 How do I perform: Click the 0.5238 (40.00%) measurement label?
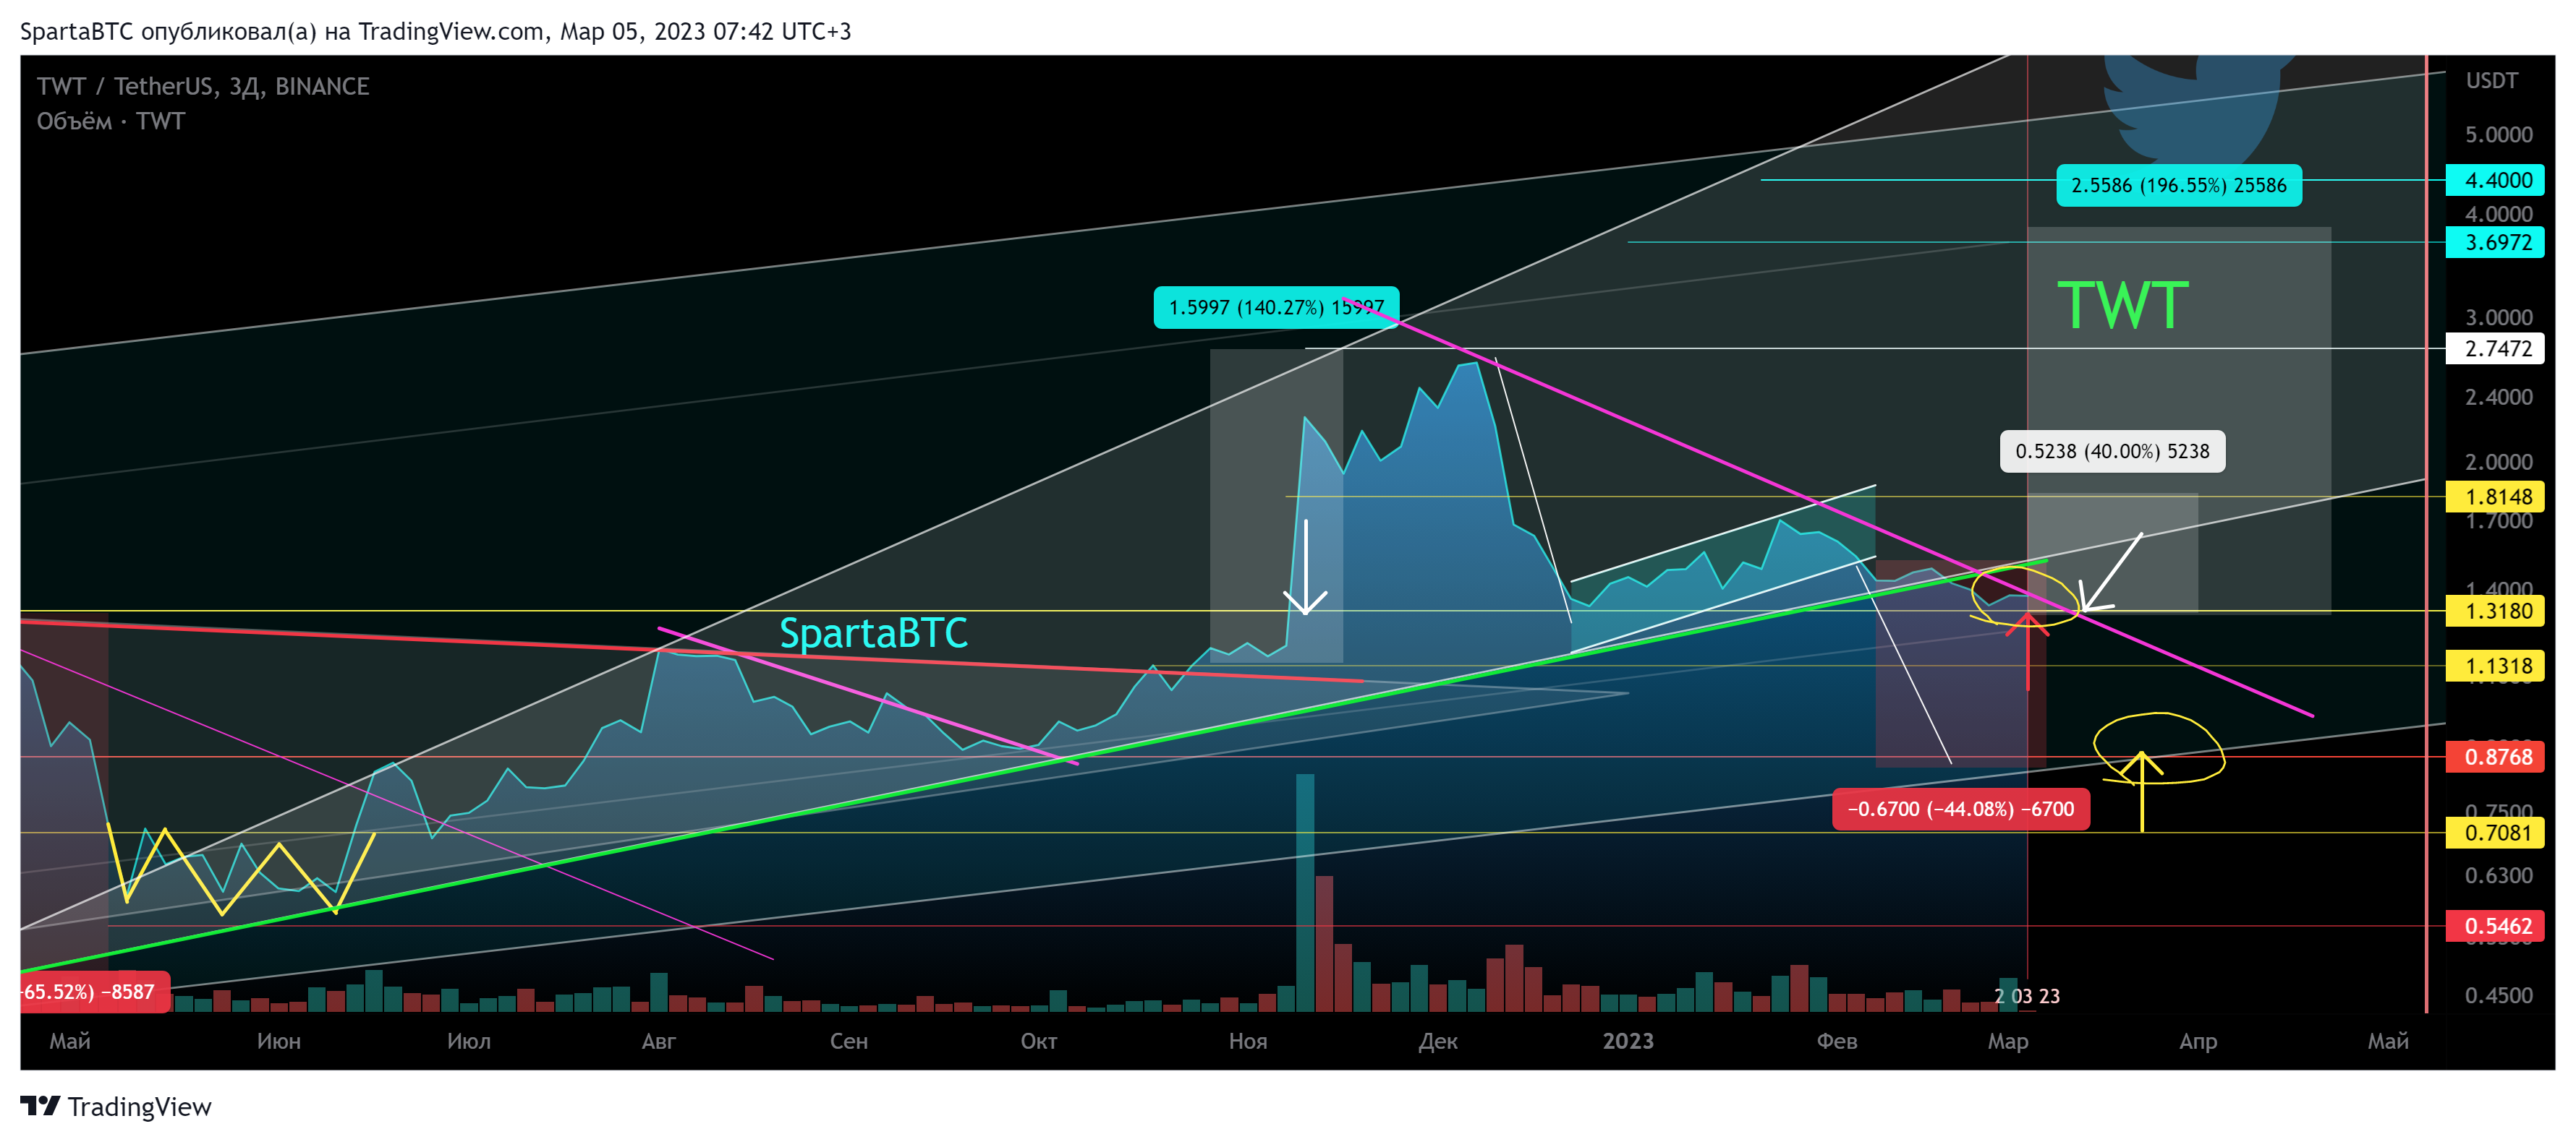click(x=2112, y=450)
